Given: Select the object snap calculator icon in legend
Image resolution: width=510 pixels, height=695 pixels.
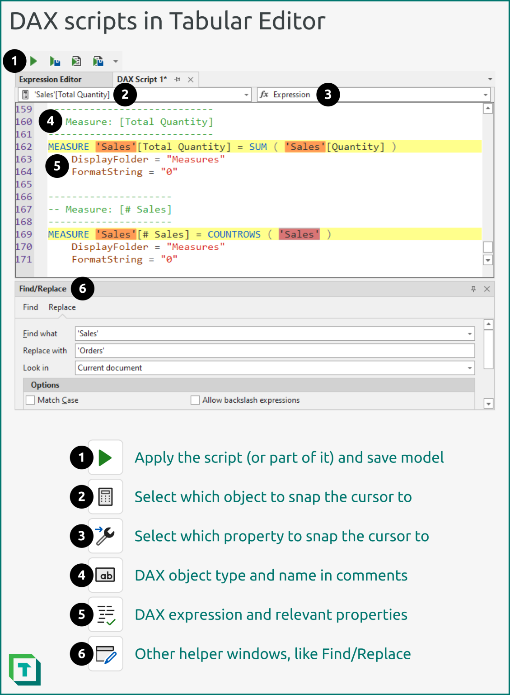Looking at the screenshot, I should click(105, 496).
